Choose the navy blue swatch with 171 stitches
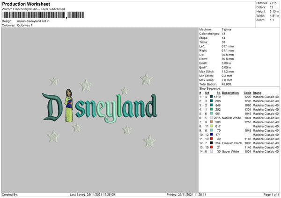281x198 pixels. click(211, 134)
